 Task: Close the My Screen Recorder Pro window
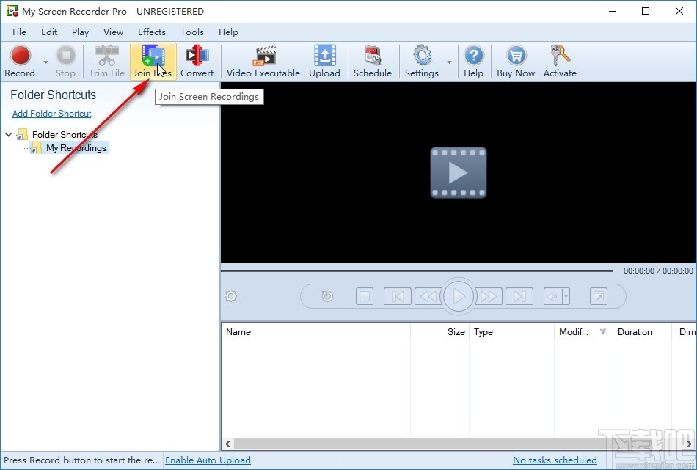(x=679, y=11)
